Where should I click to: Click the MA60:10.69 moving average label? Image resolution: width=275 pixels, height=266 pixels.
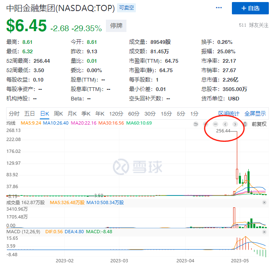[139, 123]
